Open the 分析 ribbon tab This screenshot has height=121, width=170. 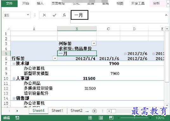[x=156, y=3]
